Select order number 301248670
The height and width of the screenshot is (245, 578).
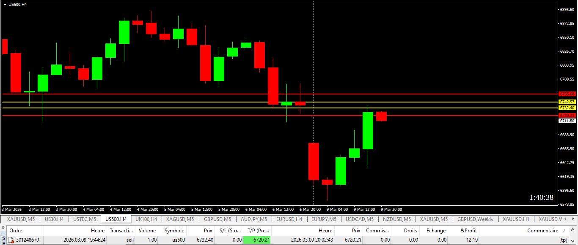click(28, 240)
